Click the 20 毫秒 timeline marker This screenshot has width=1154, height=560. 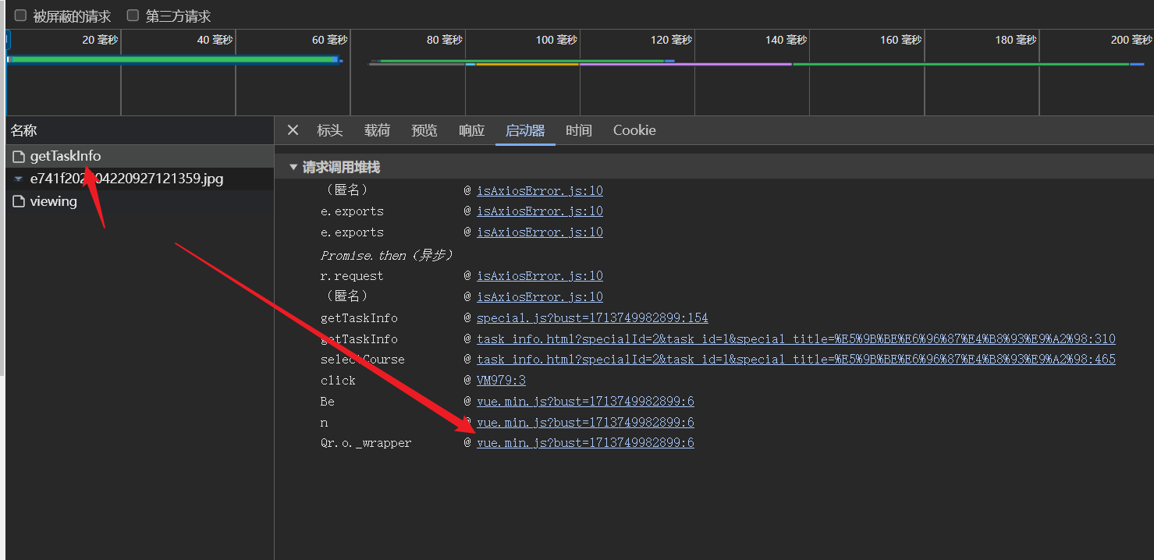pos(100,40)
